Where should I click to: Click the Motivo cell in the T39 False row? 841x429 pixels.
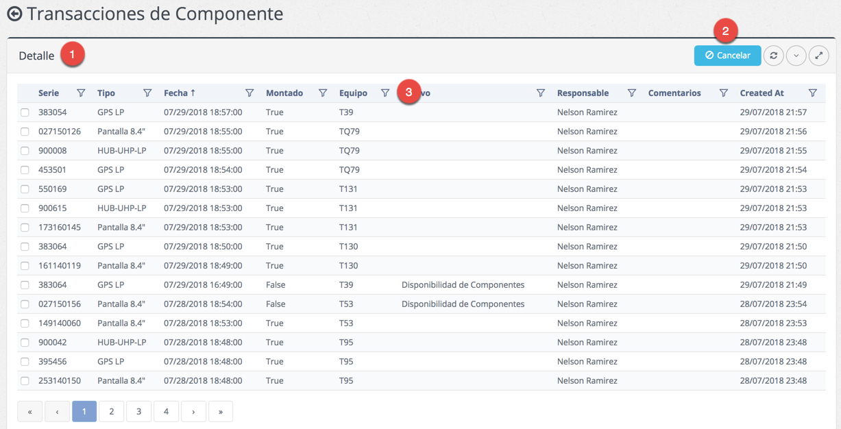click(x=463, y=285)
